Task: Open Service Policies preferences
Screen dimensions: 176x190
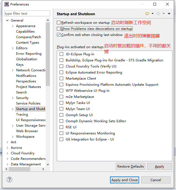Action: click(x=28, y=103)
